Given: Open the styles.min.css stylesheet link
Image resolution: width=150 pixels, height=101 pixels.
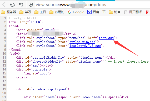Looking at the screenshot, I should 82,42.
